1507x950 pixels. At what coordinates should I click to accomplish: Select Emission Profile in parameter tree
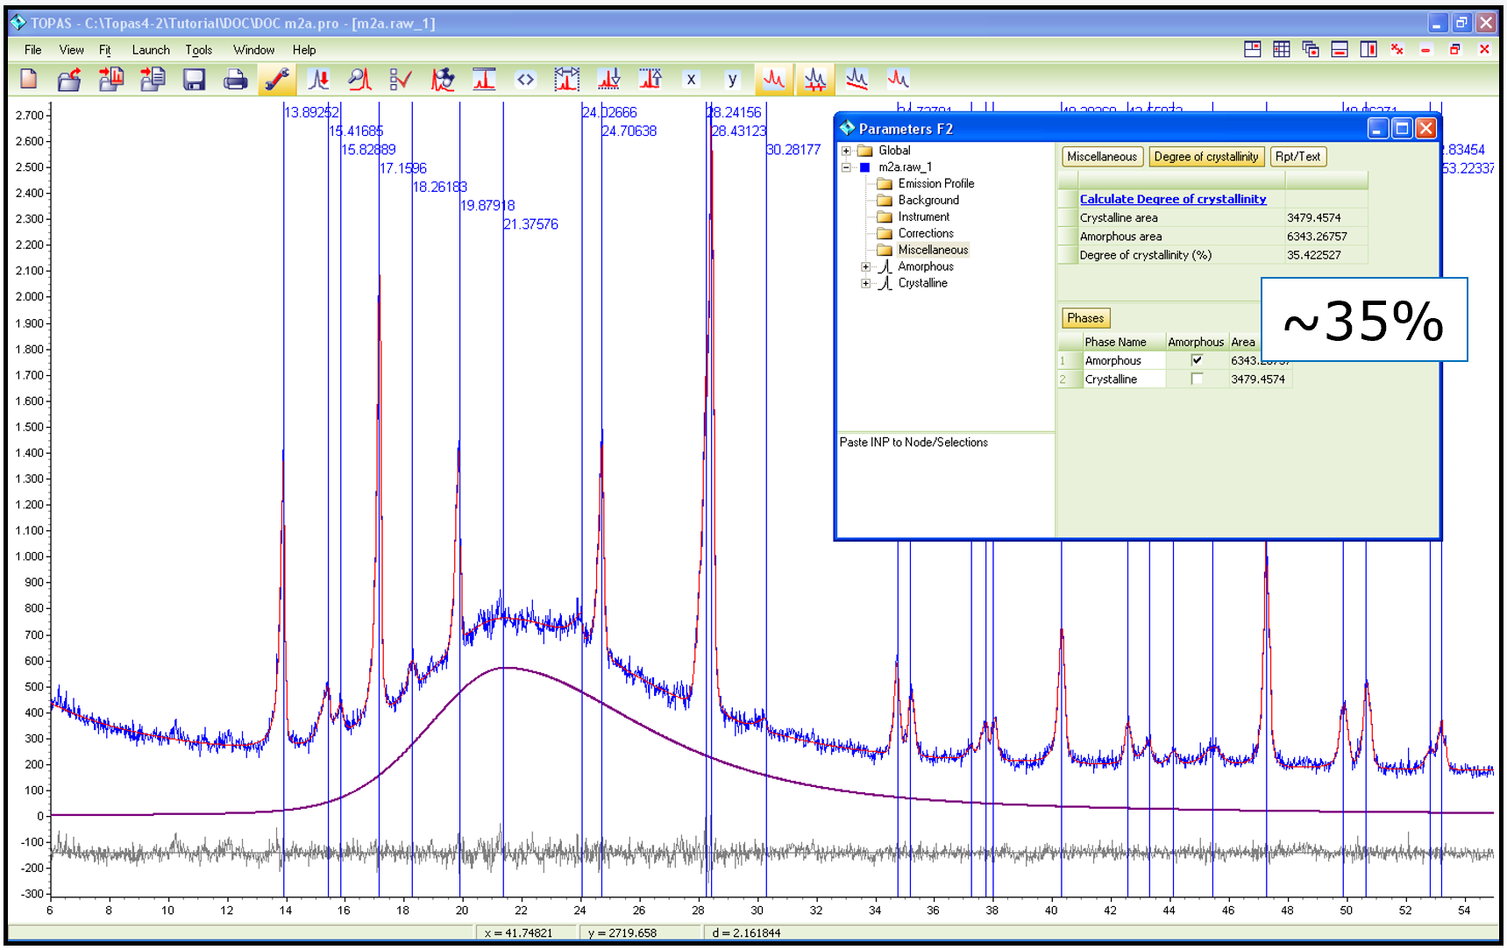pyautogui.click(x=936, y=184)
